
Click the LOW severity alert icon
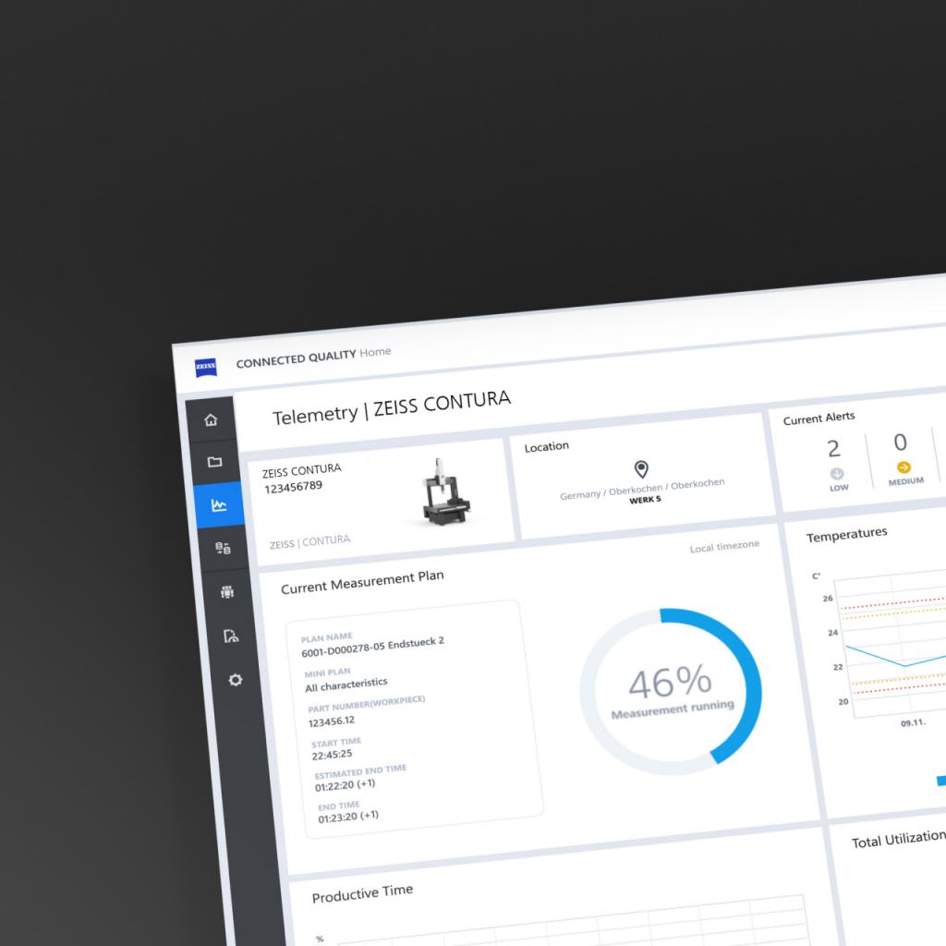tap(838, 474)
